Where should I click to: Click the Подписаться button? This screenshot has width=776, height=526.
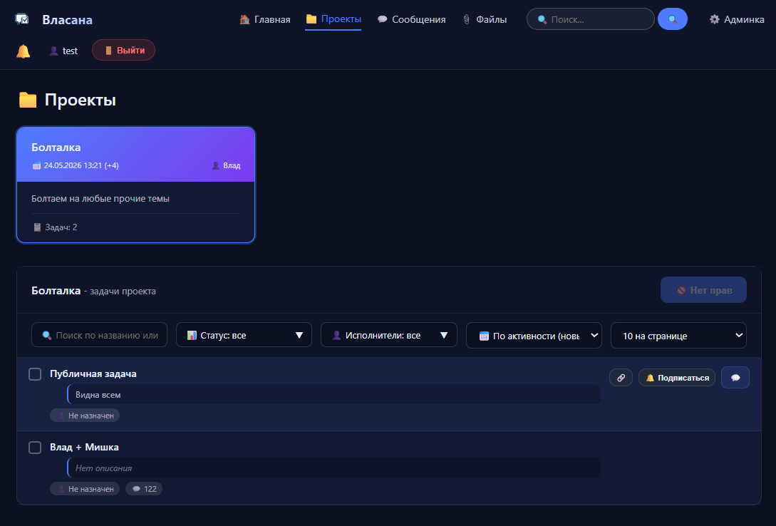coord(676,378)
